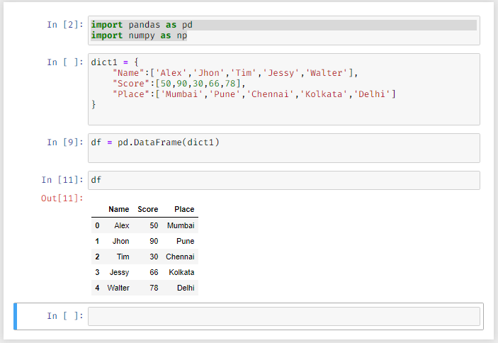Click the empty code cell at the bottom

click(283, 316)
